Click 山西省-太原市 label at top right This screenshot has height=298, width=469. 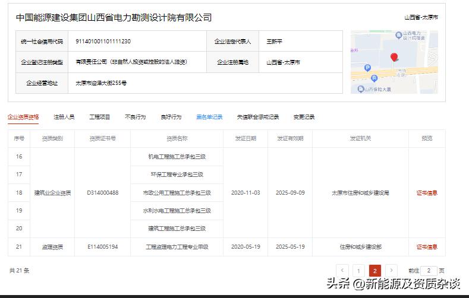point(421,18)
